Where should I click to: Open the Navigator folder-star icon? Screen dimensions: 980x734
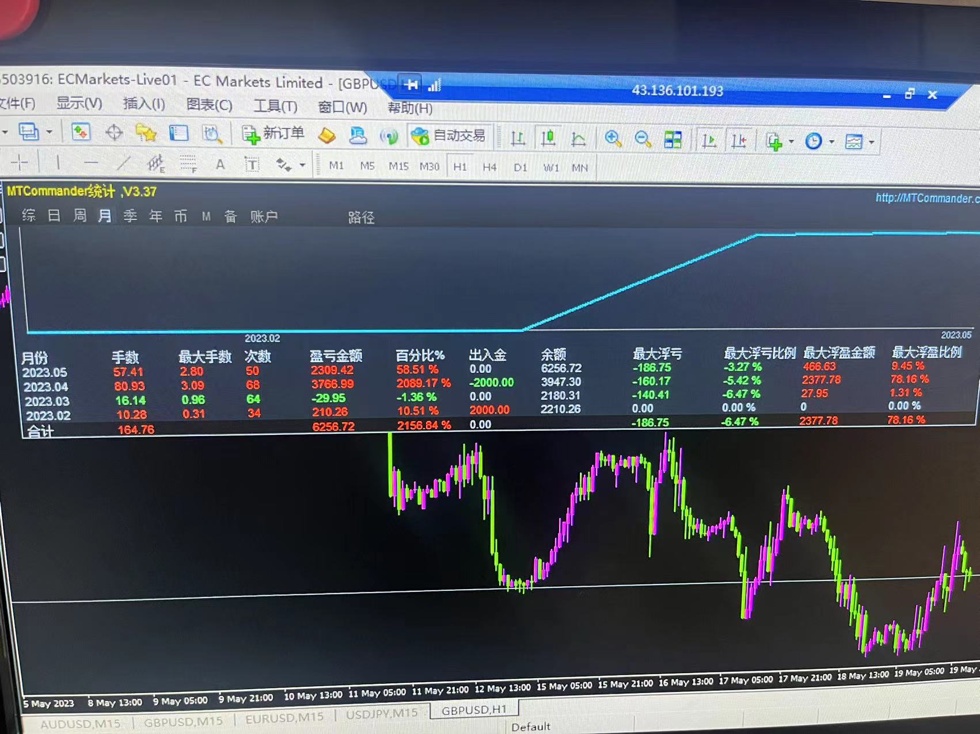click(146, 133)
